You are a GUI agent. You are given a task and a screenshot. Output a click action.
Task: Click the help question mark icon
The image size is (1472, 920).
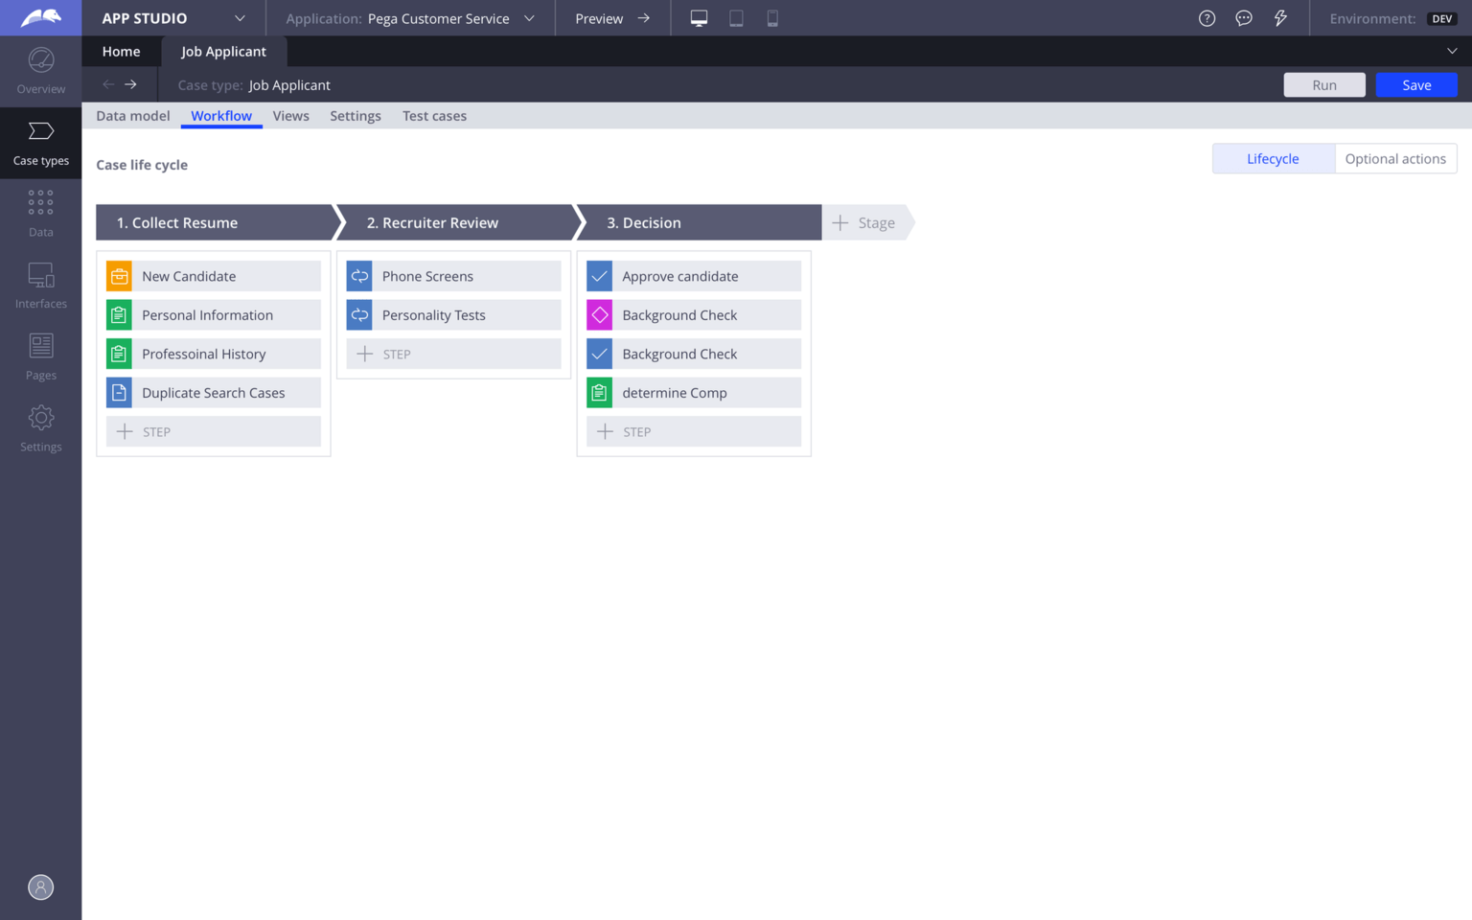click(x=1207, y=17)
